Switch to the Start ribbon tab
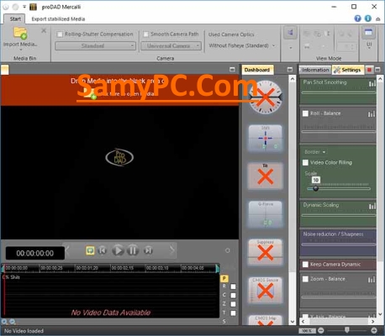385x336 pixels. [15, 18]
